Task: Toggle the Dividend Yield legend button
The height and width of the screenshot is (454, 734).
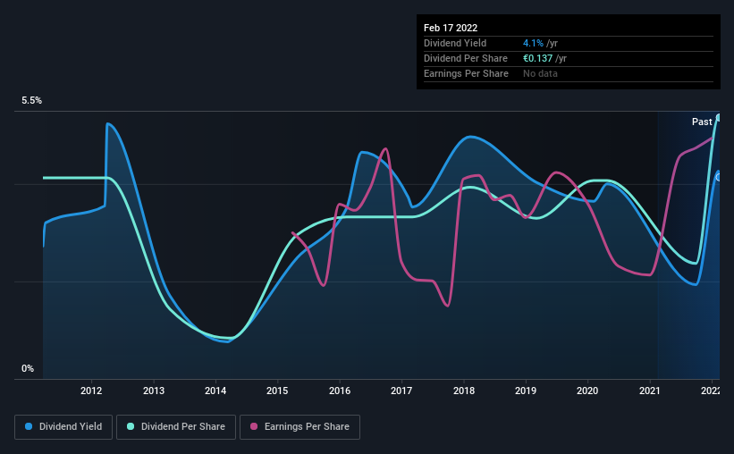Action: coord(63,427)
